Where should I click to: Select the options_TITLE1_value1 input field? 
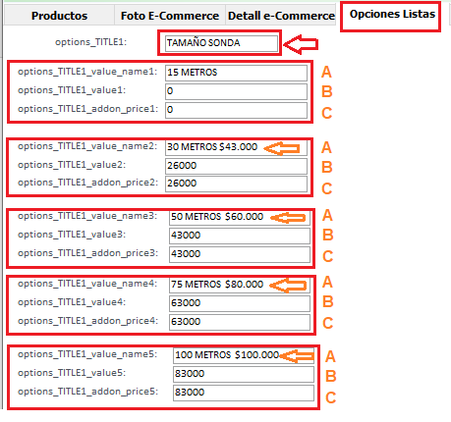236,91
